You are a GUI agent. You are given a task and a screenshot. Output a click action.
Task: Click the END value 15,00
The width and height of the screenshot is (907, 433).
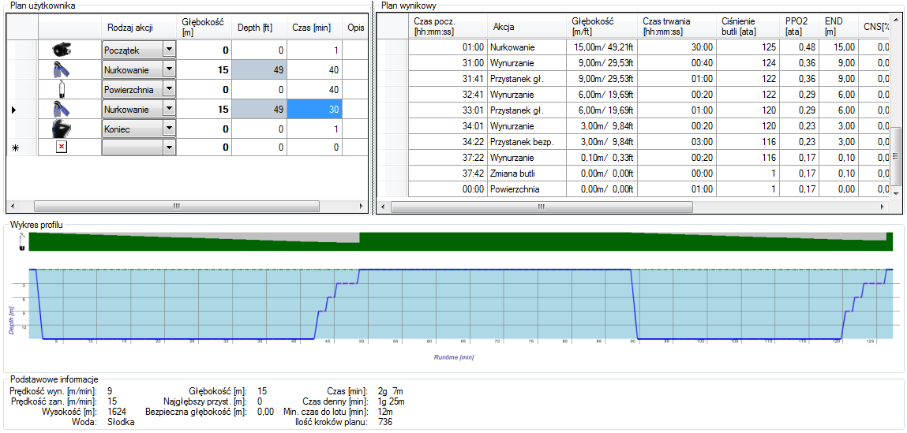pyautogui.click(x=838, y=47)
